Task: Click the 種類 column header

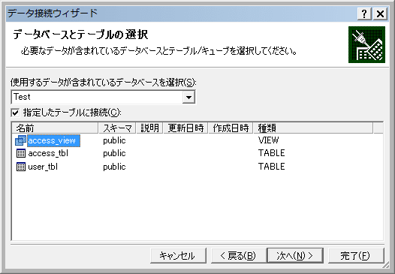Action: (x=313, y=128)
